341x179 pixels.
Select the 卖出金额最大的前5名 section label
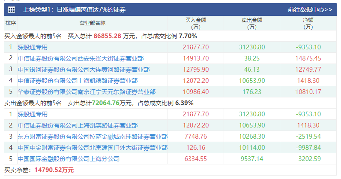coord(33,103)
